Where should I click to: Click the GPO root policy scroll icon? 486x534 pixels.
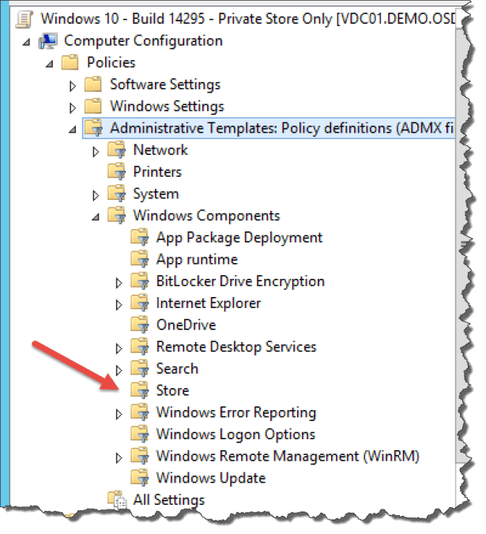pyautogui.click(x=26, y=17)
